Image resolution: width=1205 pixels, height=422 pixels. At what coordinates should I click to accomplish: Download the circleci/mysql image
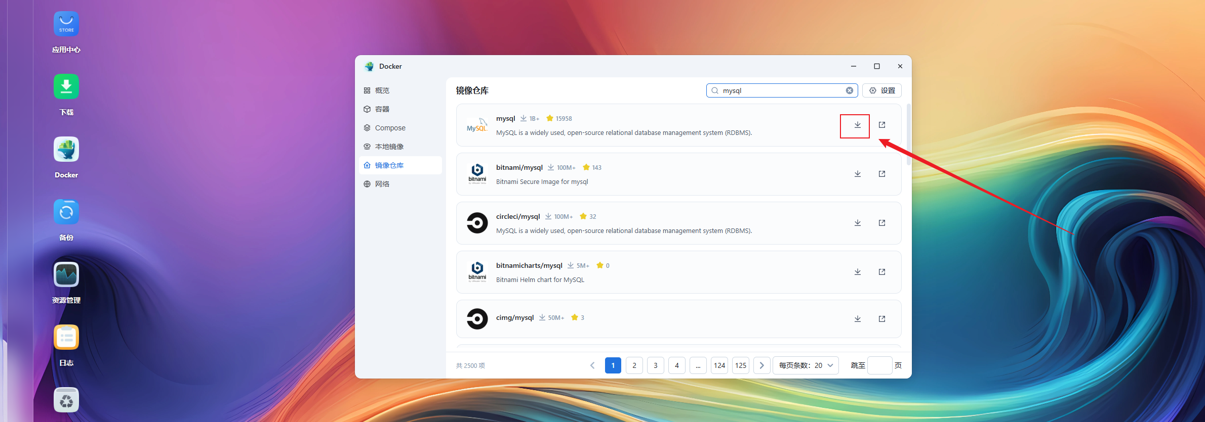click(x=858, y=223)
